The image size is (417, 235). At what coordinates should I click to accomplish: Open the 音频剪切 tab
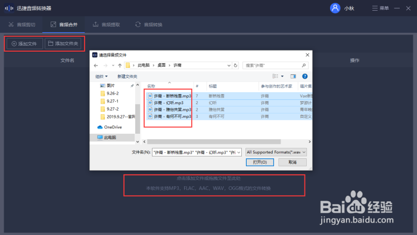click(22, 25)
